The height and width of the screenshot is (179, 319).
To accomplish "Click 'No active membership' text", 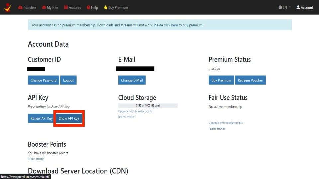I will tap(225, 106).
